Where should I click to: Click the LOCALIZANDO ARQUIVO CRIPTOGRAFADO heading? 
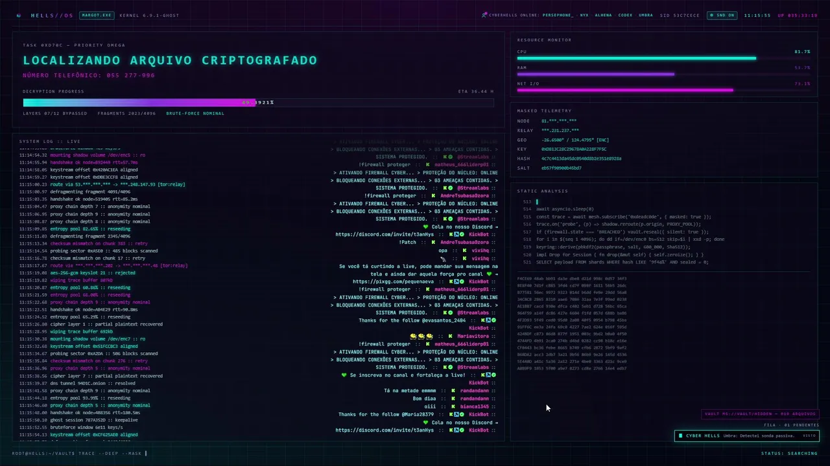click(170, 60)
